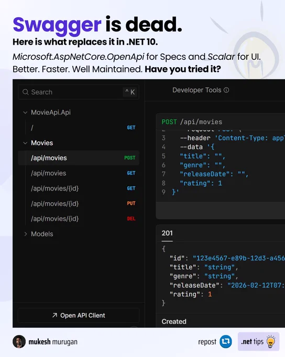Click the "genre": "string" response line
The height and width of the screenshot is (357, 285).
point(204,276)
